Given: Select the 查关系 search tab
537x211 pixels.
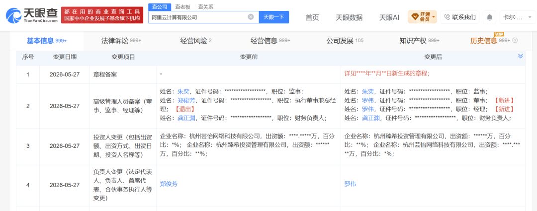Looking at the screenshot, I should click(205, 6).
